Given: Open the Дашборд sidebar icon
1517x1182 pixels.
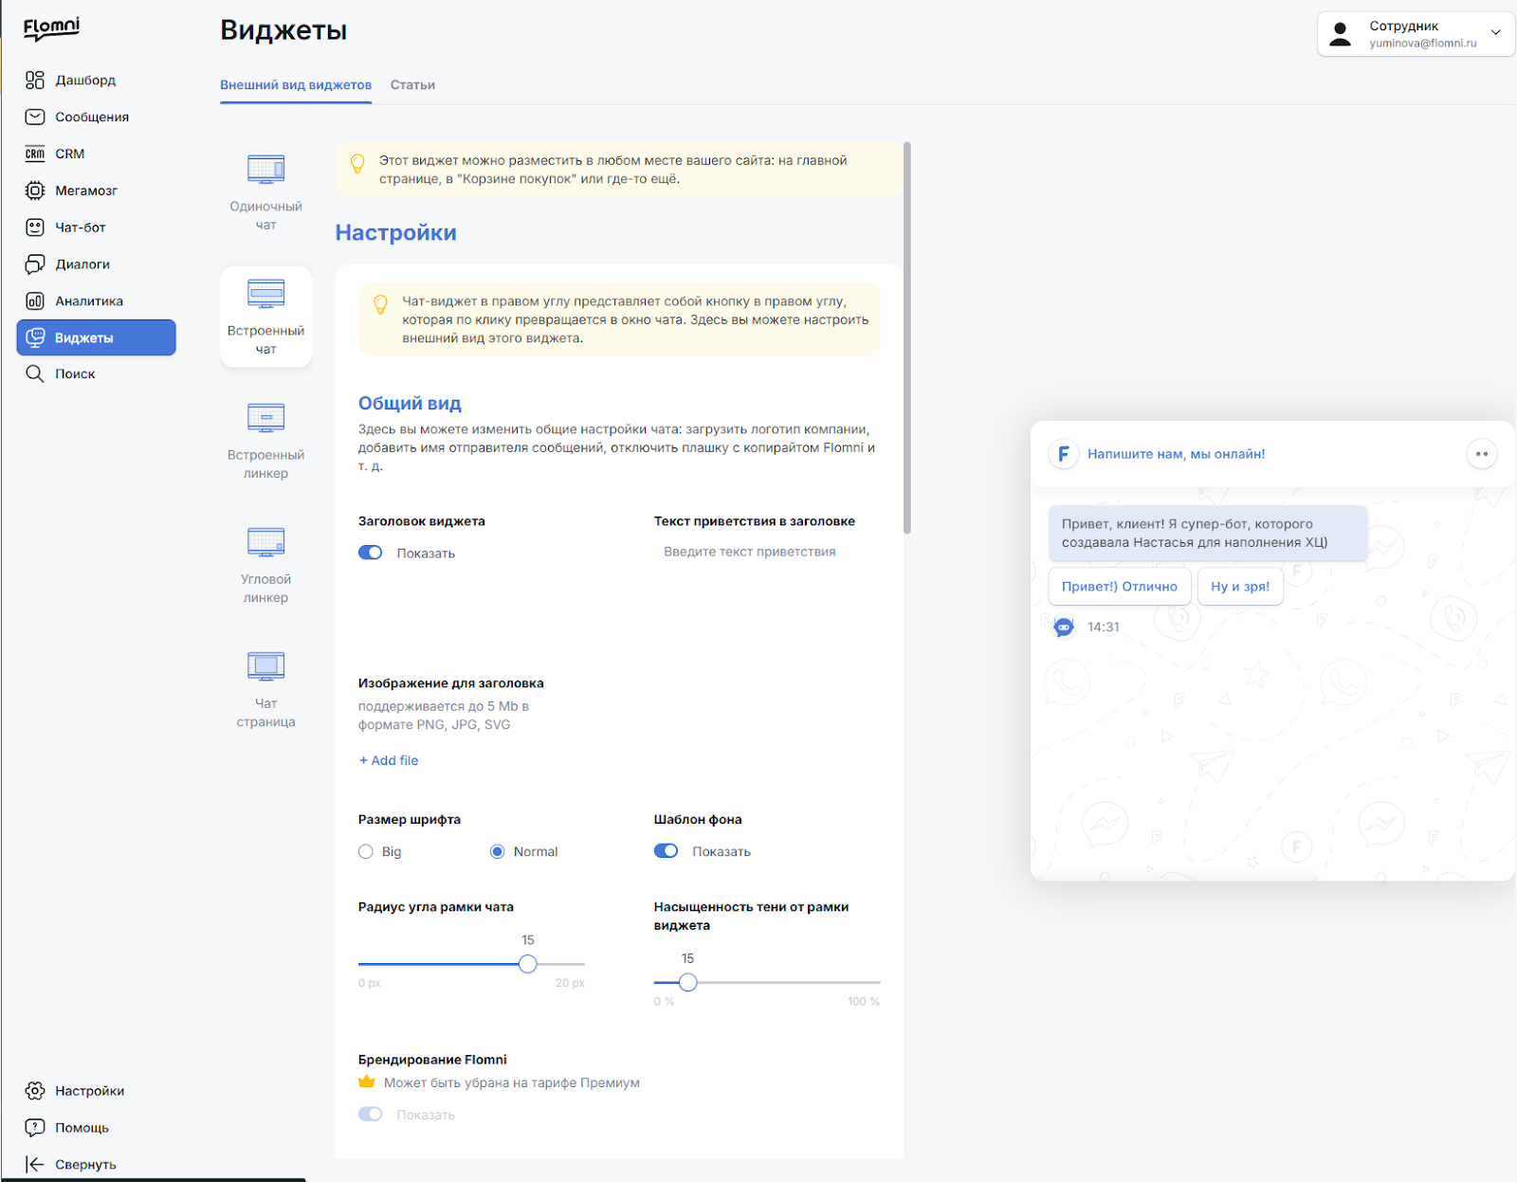Looking at the screenshot, I should click(x=35, y=80).
